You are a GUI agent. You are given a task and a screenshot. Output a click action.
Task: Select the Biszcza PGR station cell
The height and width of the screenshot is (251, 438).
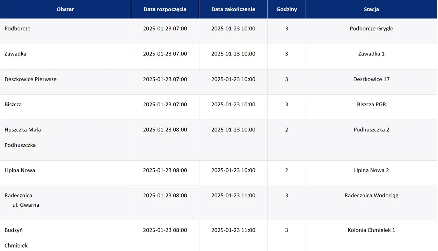click(x=371, y=104)
